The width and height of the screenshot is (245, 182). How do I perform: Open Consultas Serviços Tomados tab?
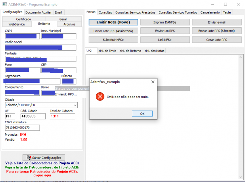coord(178,12)
